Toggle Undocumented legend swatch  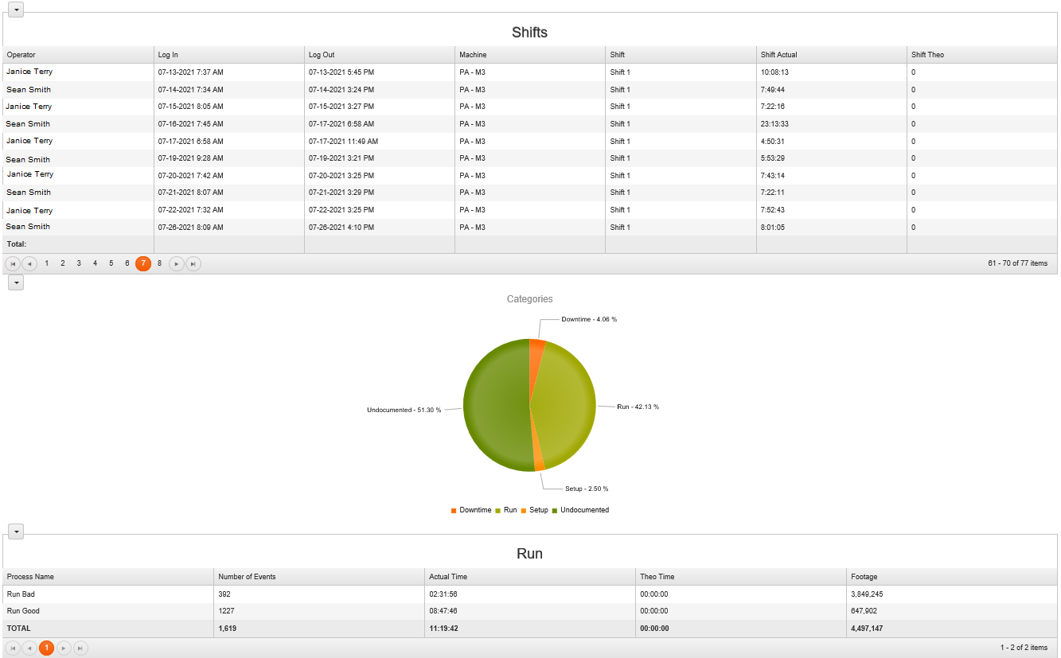click(x=555, y=510)
